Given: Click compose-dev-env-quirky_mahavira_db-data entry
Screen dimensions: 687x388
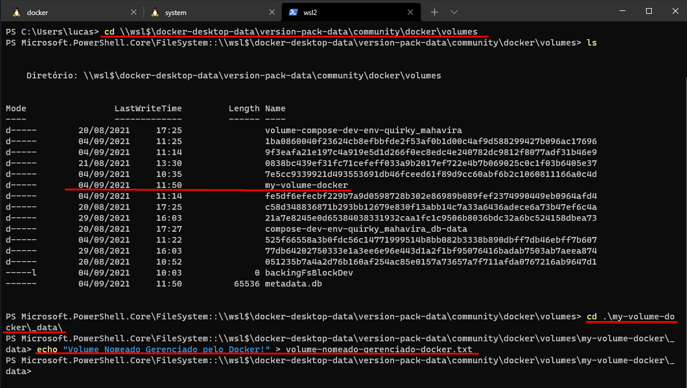Looking at the screenshot, I should pos(366,229).
